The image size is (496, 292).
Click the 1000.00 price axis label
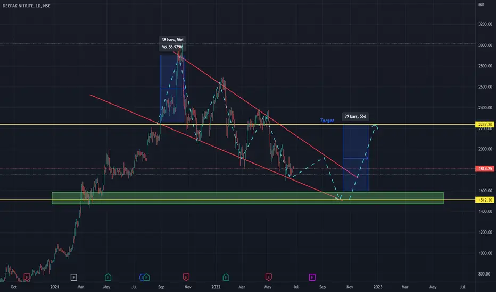coord(485,253)
